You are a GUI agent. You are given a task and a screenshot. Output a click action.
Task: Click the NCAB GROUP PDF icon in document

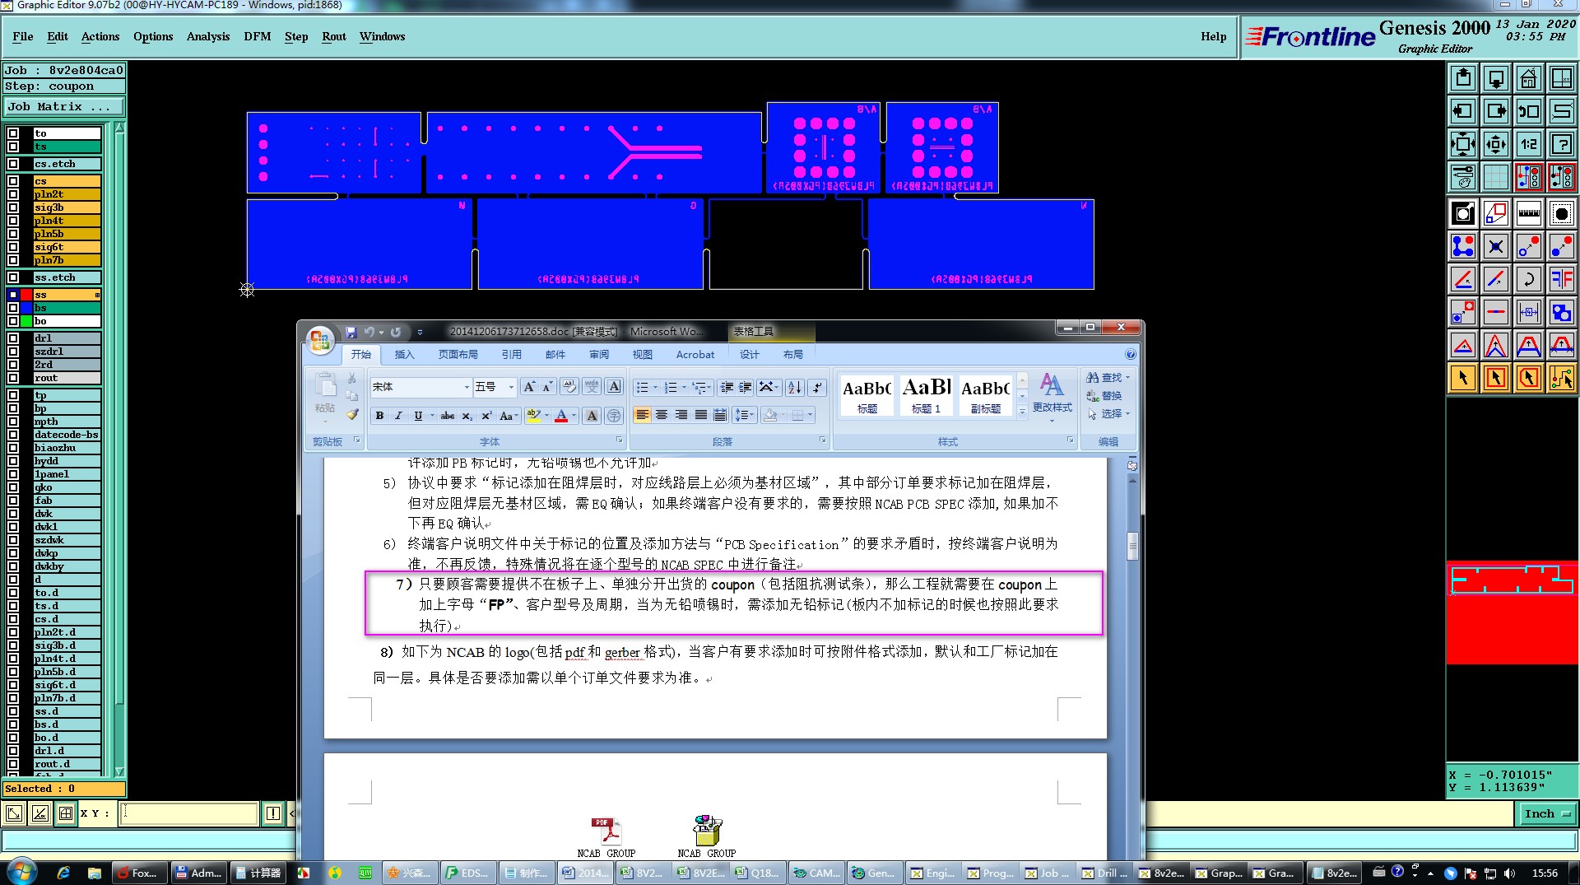[606, 837]
